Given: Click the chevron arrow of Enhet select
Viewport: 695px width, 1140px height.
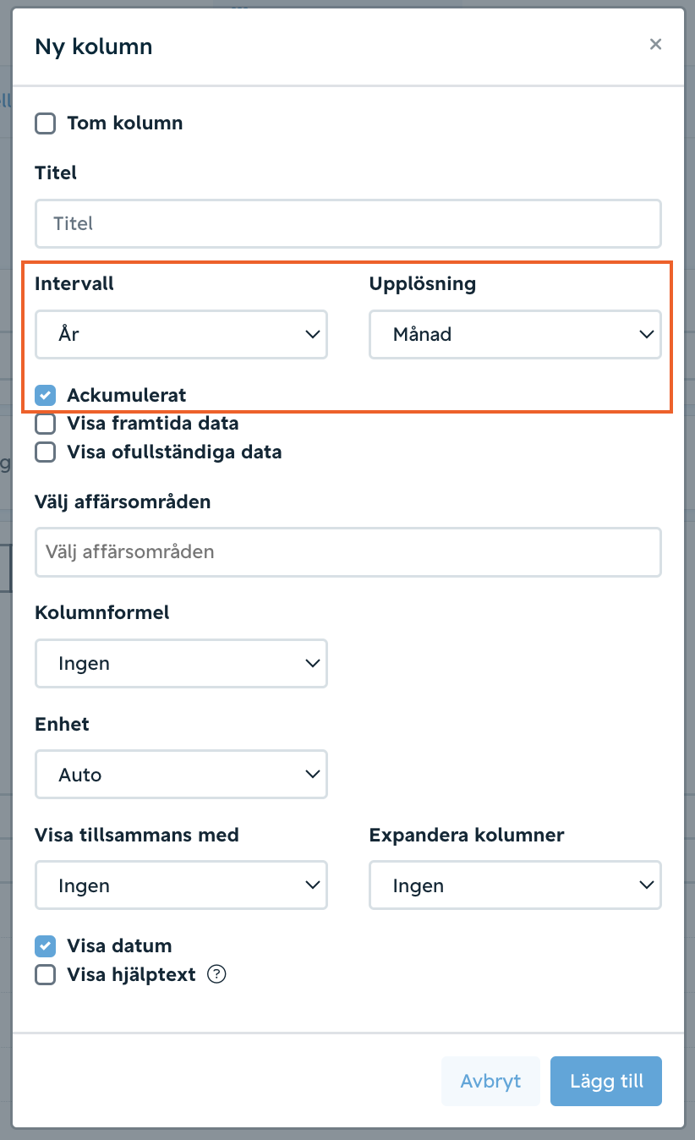Looking at the screenshot, I should 313,775.
